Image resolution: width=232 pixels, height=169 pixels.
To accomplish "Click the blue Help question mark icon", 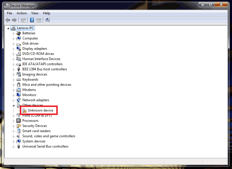I will coord(32,20).
